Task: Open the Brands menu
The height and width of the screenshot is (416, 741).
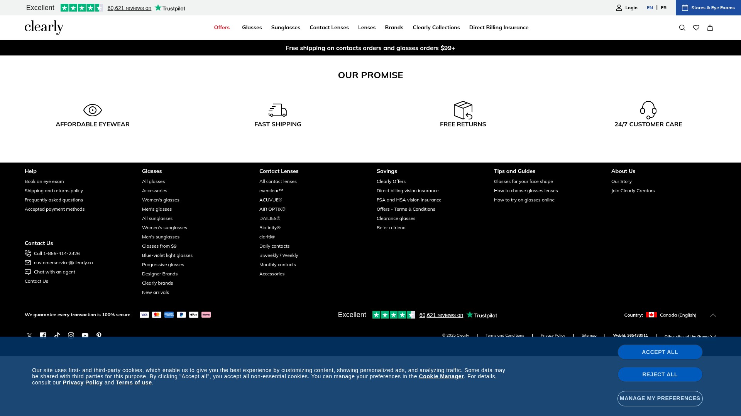Action: pyautogui.click(x=394, y=27)
